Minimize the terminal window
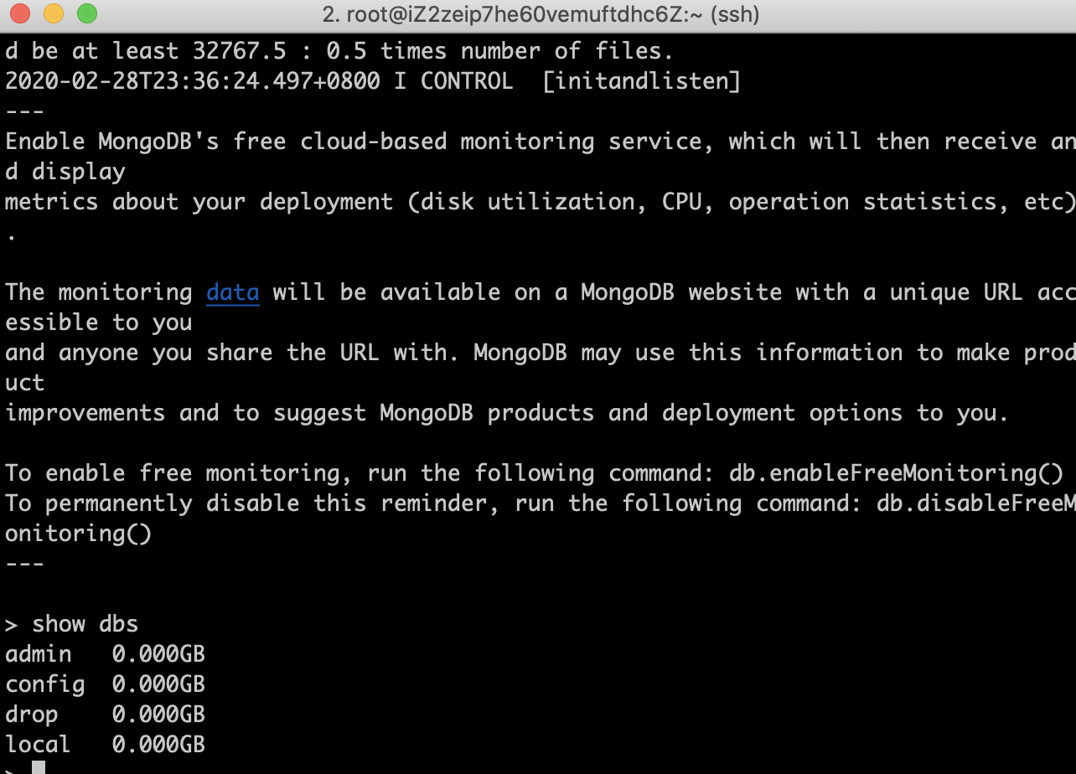 pyautogui.click(x=53, y=14)
